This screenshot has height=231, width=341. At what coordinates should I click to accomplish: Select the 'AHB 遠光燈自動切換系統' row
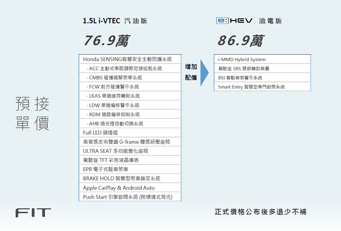coord(130,123)
